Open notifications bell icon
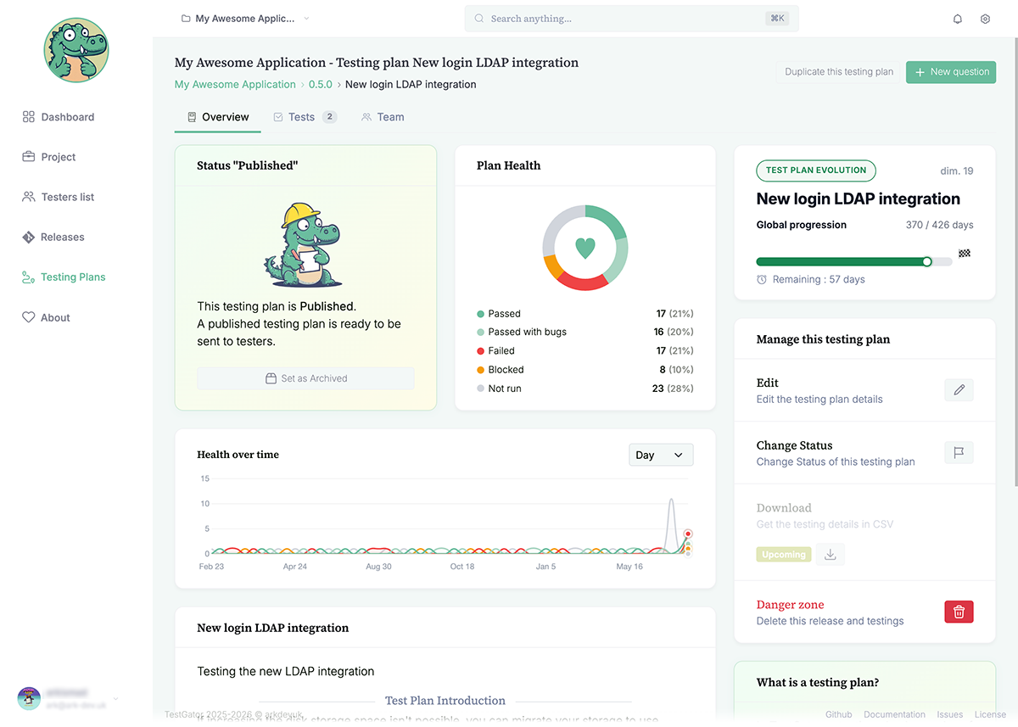 tap(958, 19)
